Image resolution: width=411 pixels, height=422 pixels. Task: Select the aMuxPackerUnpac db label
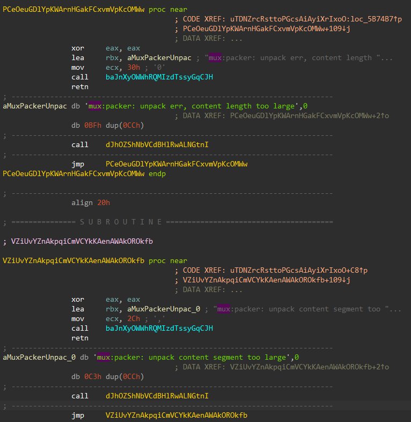click(35, 106)
